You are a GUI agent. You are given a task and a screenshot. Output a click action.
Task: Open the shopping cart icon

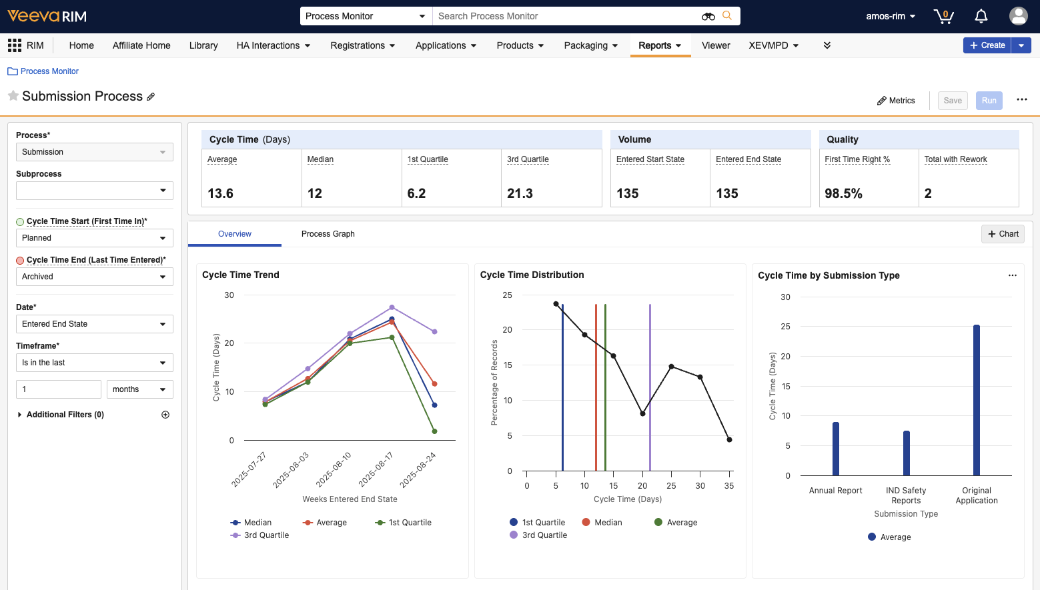click(943, 16)
